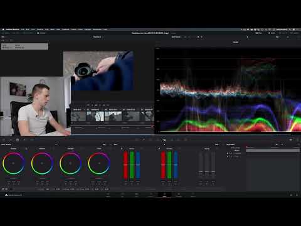Stop viewer playback

[x=96, y=105]
